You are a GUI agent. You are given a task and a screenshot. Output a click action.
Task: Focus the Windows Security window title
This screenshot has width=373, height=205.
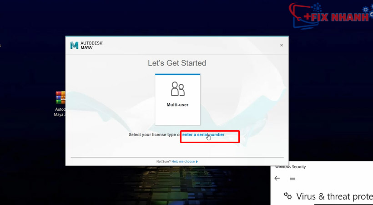click(291, 167)
